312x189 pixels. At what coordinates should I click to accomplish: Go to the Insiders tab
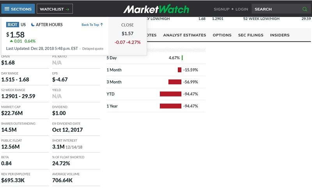[x=280, y=35]
